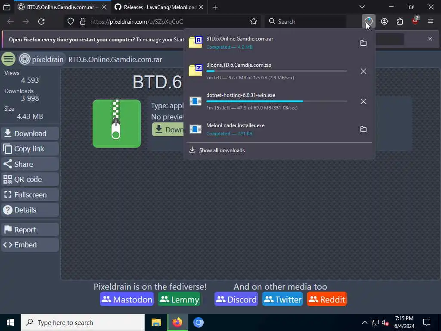
Task: Cancel the Bloons.TD.6.Gamdie.com.zip download
Action: click(363, 71)
